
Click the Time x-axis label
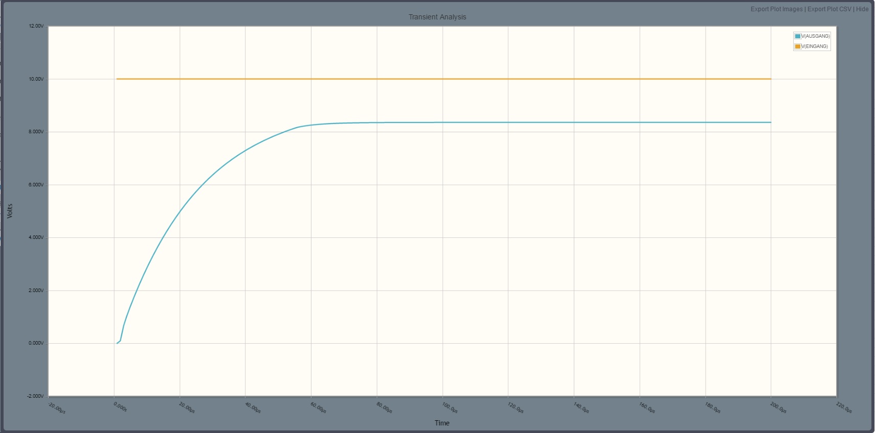point(442,423)
